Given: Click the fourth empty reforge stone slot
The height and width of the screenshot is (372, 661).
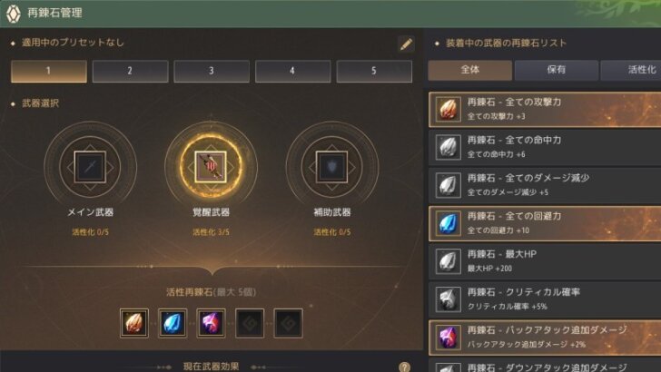Looking at the screenshot, I should [250, 323].
